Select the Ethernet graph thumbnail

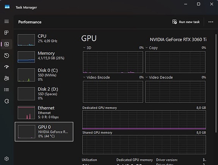(26, 113)
